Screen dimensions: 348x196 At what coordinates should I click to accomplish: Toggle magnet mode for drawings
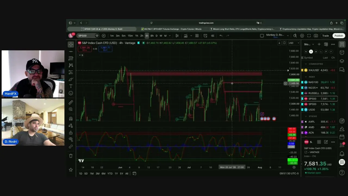click(x=71, y=119)
